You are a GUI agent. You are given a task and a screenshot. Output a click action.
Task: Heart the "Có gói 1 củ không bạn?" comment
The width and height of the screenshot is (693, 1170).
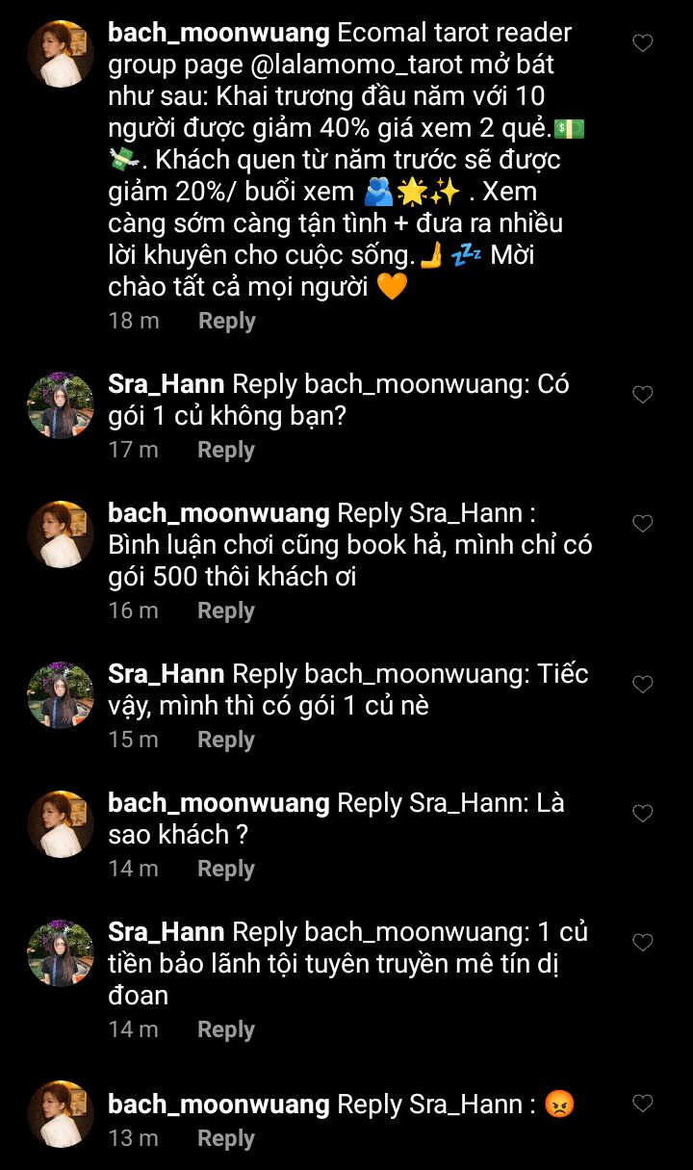(x=642, y=395)
